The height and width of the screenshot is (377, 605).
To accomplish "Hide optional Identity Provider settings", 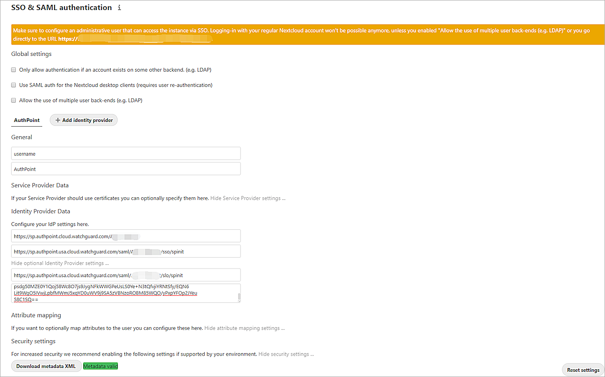I will pyautogui.click(x=59, y=263).
